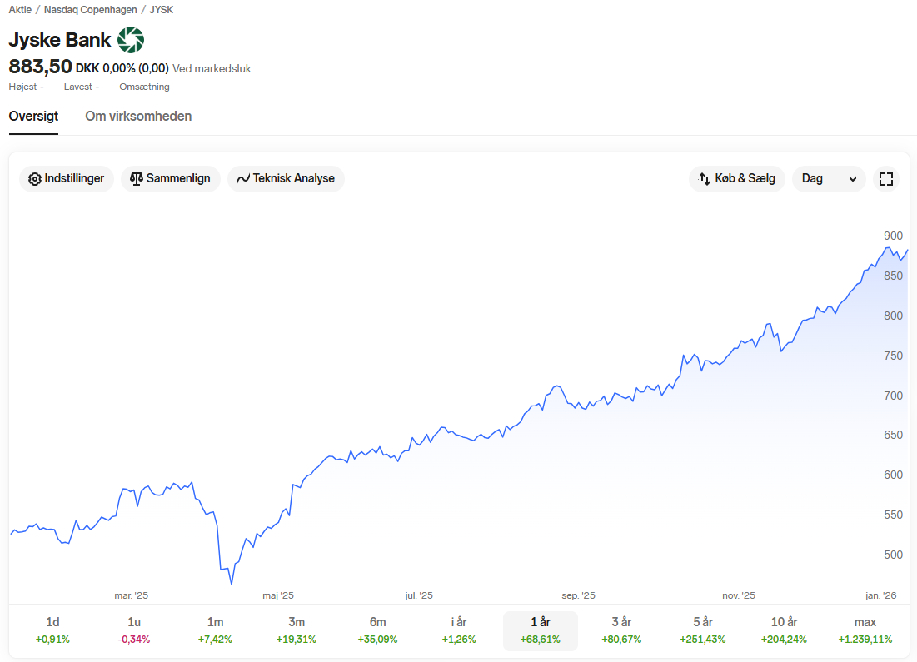This screenshot has width=917, height=662.
Task: Click the Højest label
Action: (22, 87)
